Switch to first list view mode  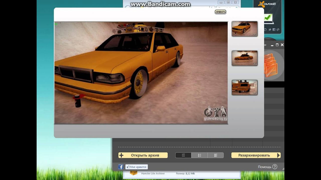coord(183,155)
